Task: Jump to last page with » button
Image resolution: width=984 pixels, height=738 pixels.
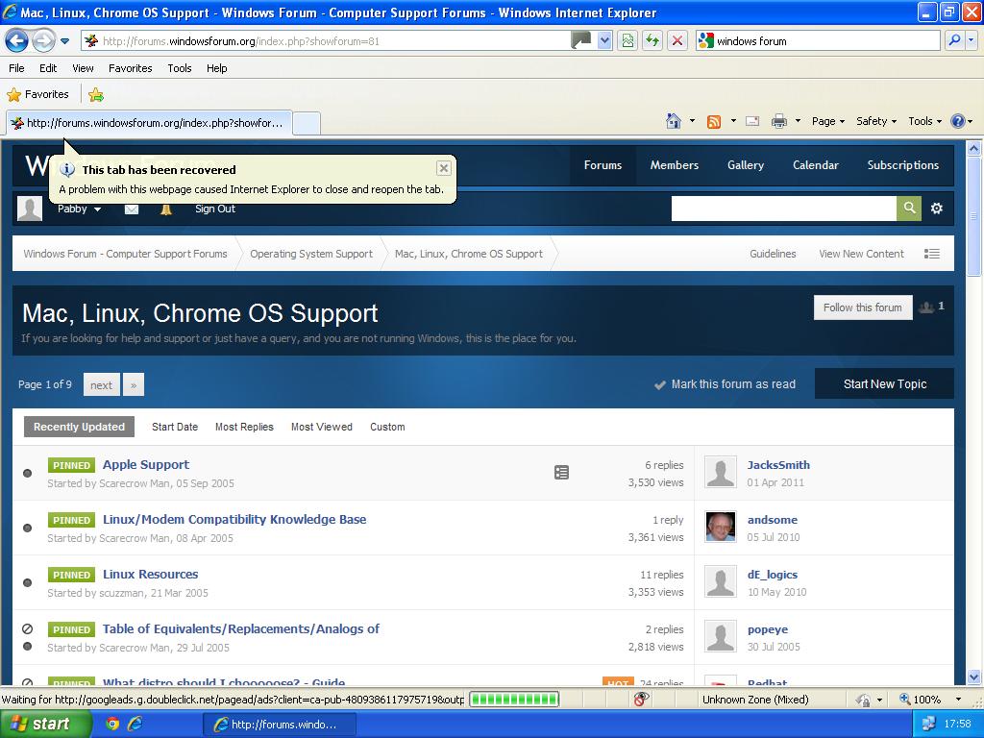Action: [x=133, y=384]
